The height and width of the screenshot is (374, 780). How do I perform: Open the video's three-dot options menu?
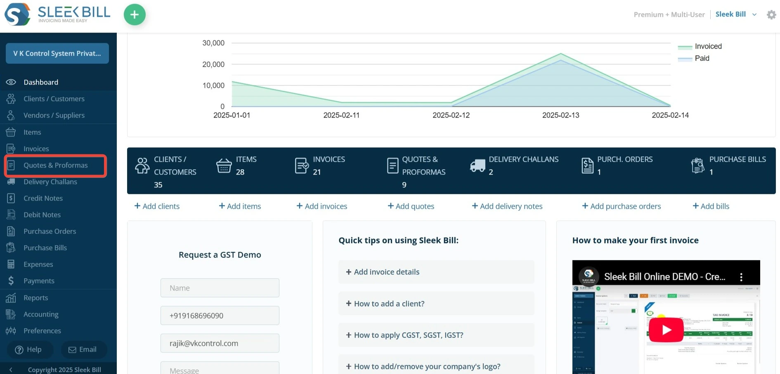coord(741,277)
